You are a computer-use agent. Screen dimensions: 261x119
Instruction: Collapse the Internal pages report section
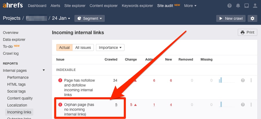(43, 70)
